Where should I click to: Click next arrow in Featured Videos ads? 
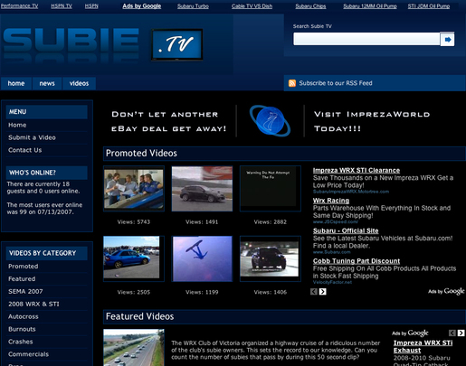point(461,333)
